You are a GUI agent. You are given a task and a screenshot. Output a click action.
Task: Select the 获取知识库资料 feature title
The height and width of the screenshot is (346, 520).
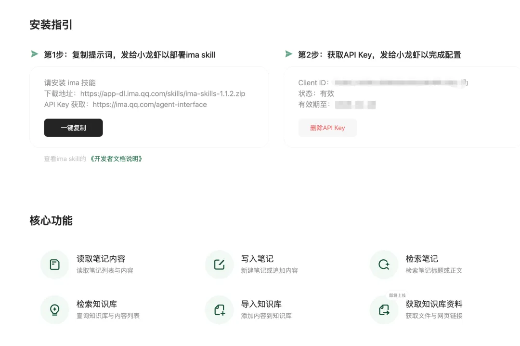coord(434,304)
